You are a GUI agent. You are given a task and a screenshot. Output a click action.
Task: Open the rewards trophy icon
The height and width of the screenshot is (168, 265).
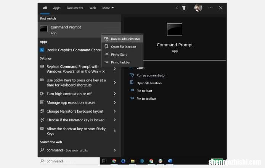click(x=184, y=8)
